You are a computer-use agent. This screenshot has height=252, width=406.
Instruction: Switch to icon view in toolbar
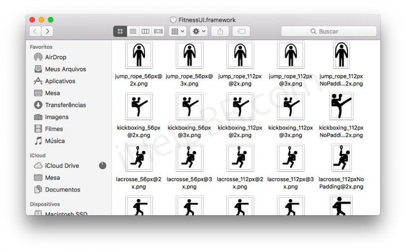click(120, 31)
